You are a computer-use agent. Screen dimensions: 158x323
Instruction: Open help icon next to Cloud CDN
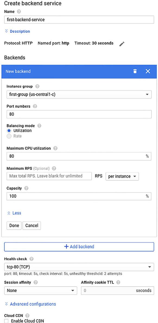coord(27,315)
